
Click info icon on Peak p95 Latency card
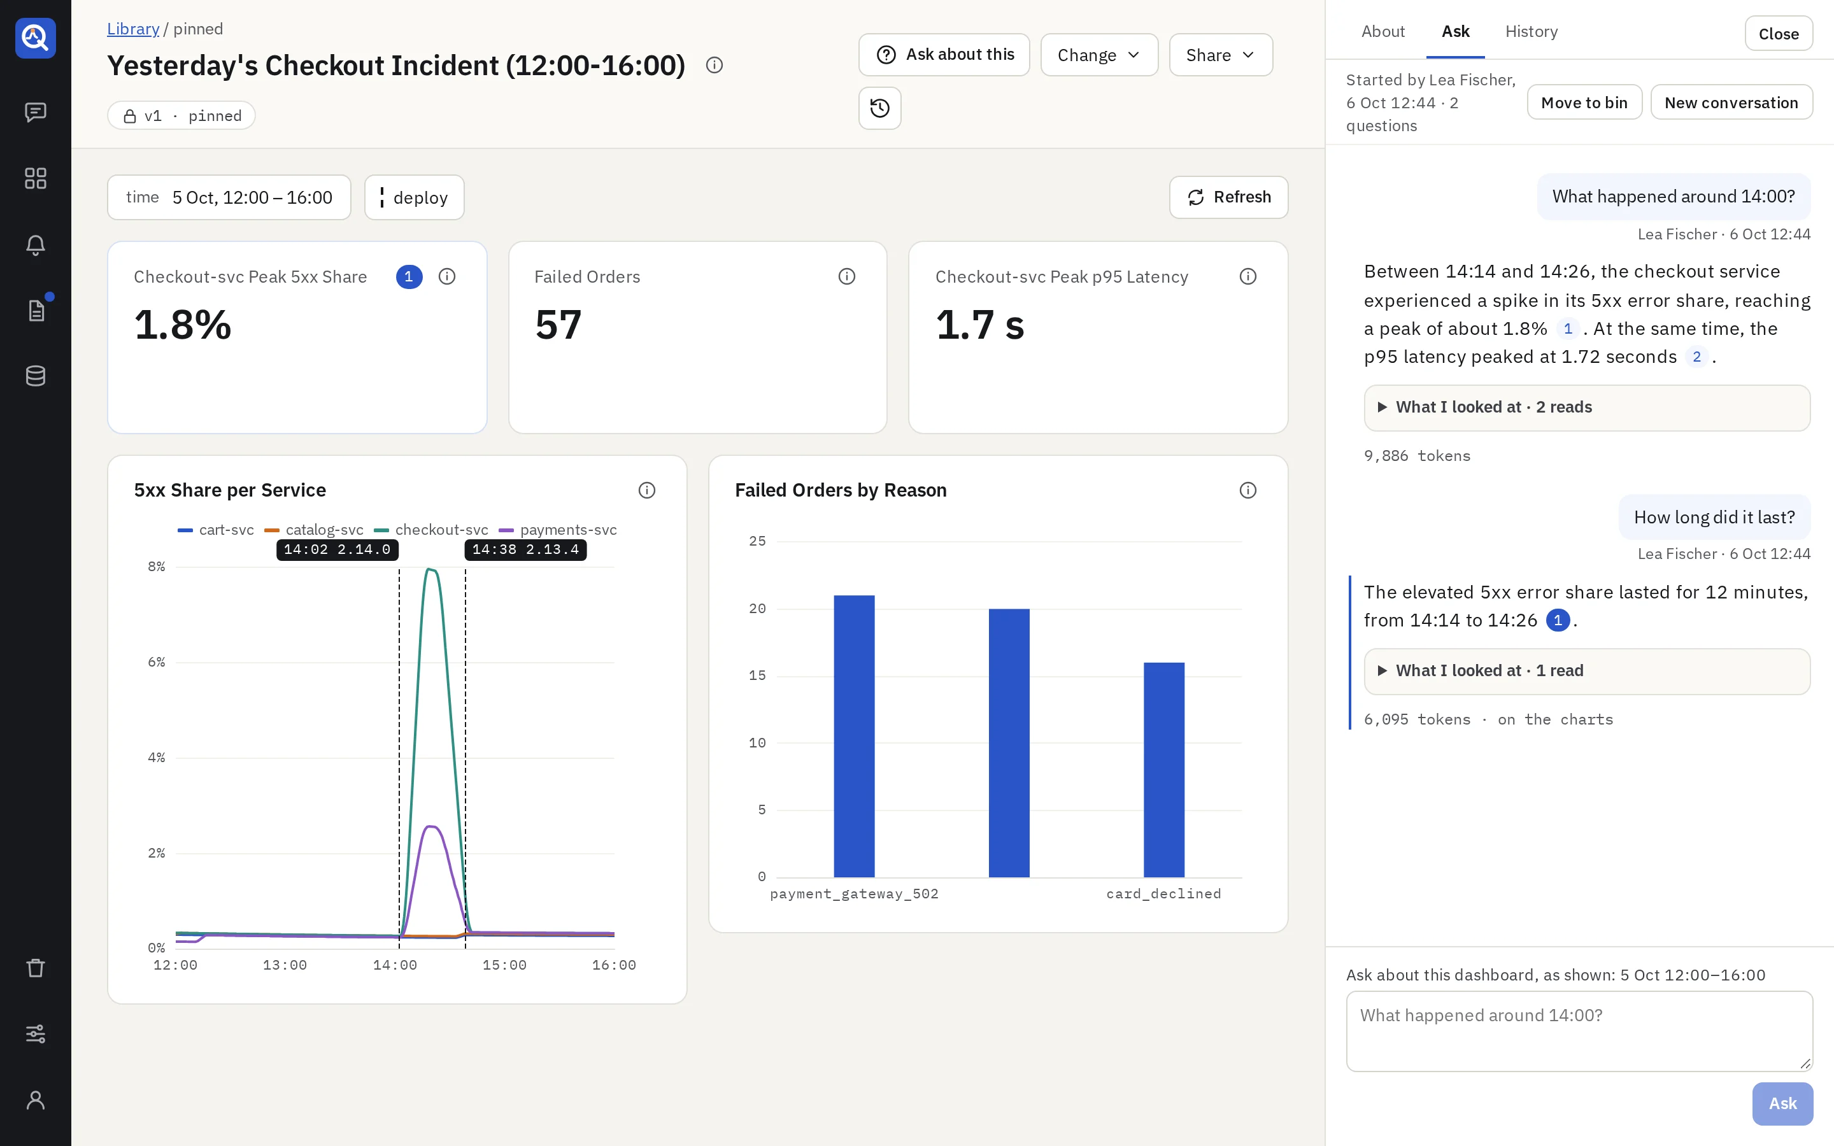pos(1248,277)
